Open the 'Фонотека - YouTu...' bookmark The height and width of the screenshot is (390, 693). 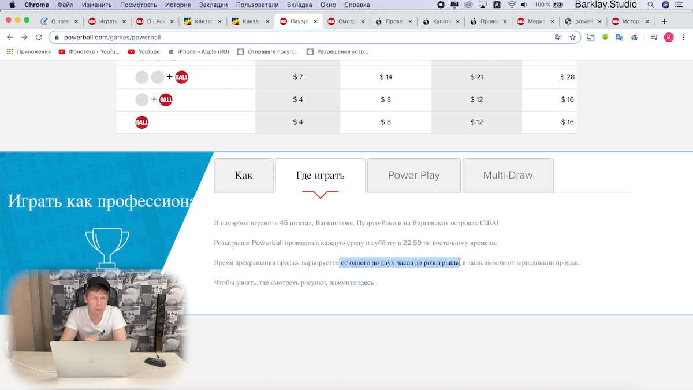[90, 51]
